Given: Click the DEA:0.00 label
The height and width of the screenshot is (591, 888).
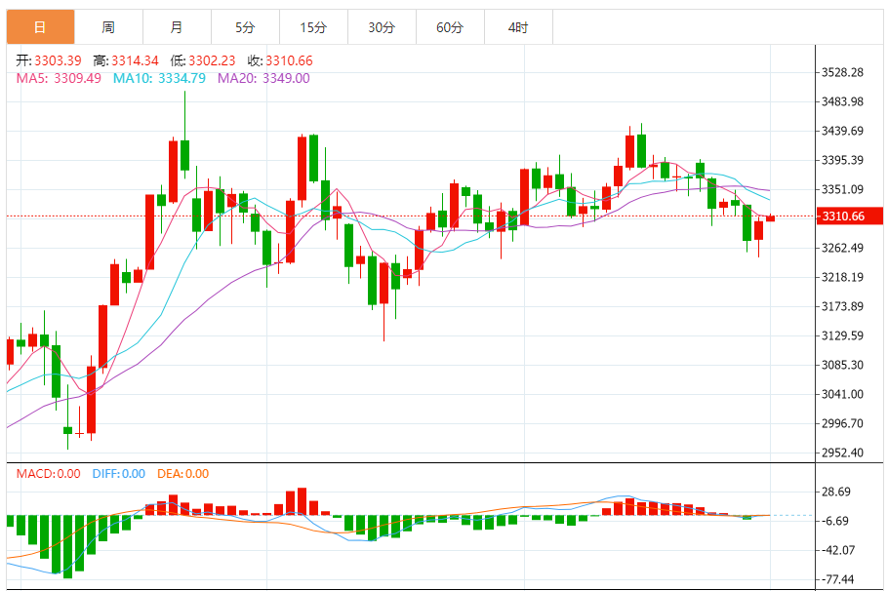Looking at the screenshot, I should click(182, 474).
